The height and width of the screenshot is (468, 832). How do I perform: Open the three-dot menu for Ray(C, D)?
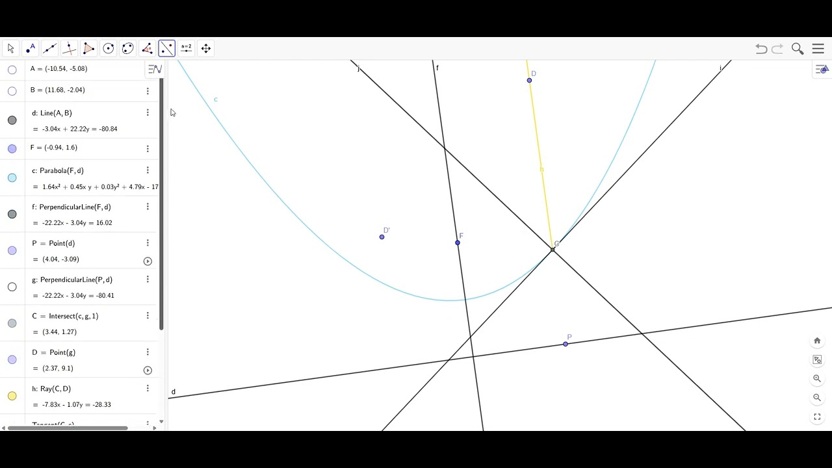(148, 388)
